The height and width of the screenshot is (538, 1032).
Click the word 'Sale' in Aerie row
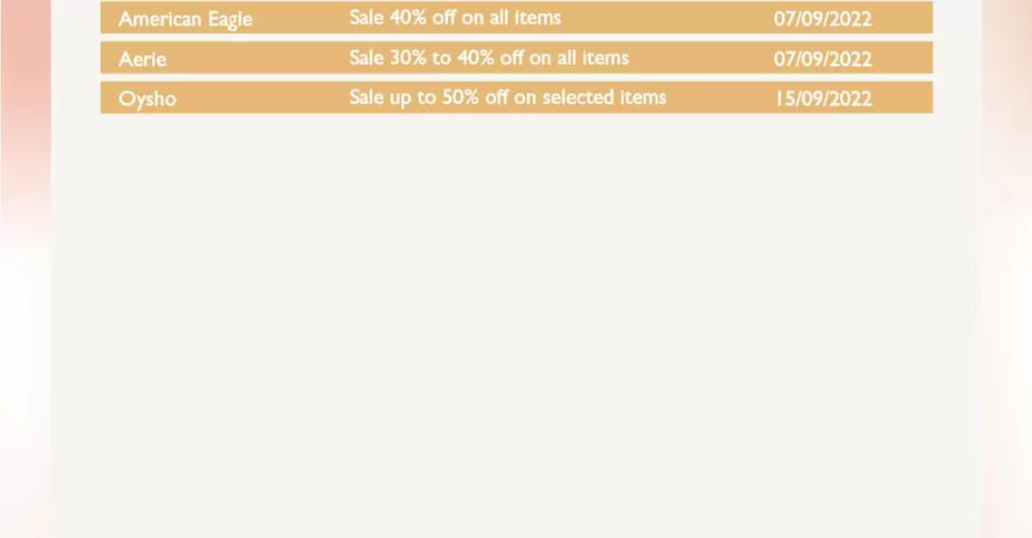(366, 58)
